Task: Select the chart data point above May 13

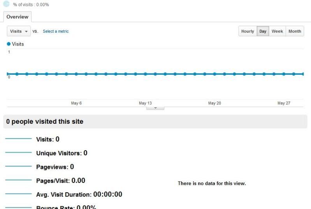Action: tap(146, 74)
